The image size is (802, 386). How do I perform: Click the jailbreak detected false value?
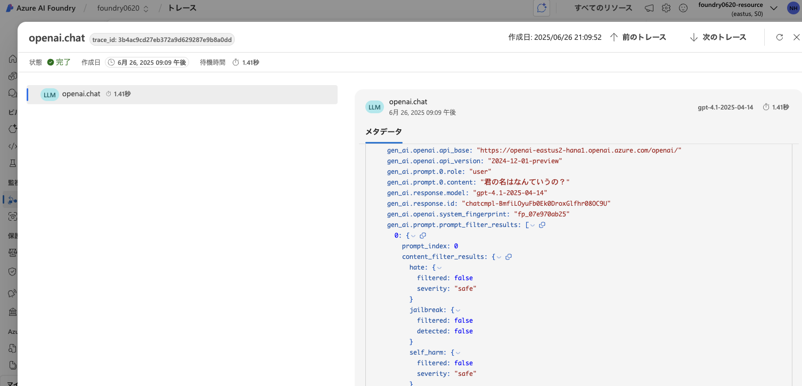click(463, 331)
